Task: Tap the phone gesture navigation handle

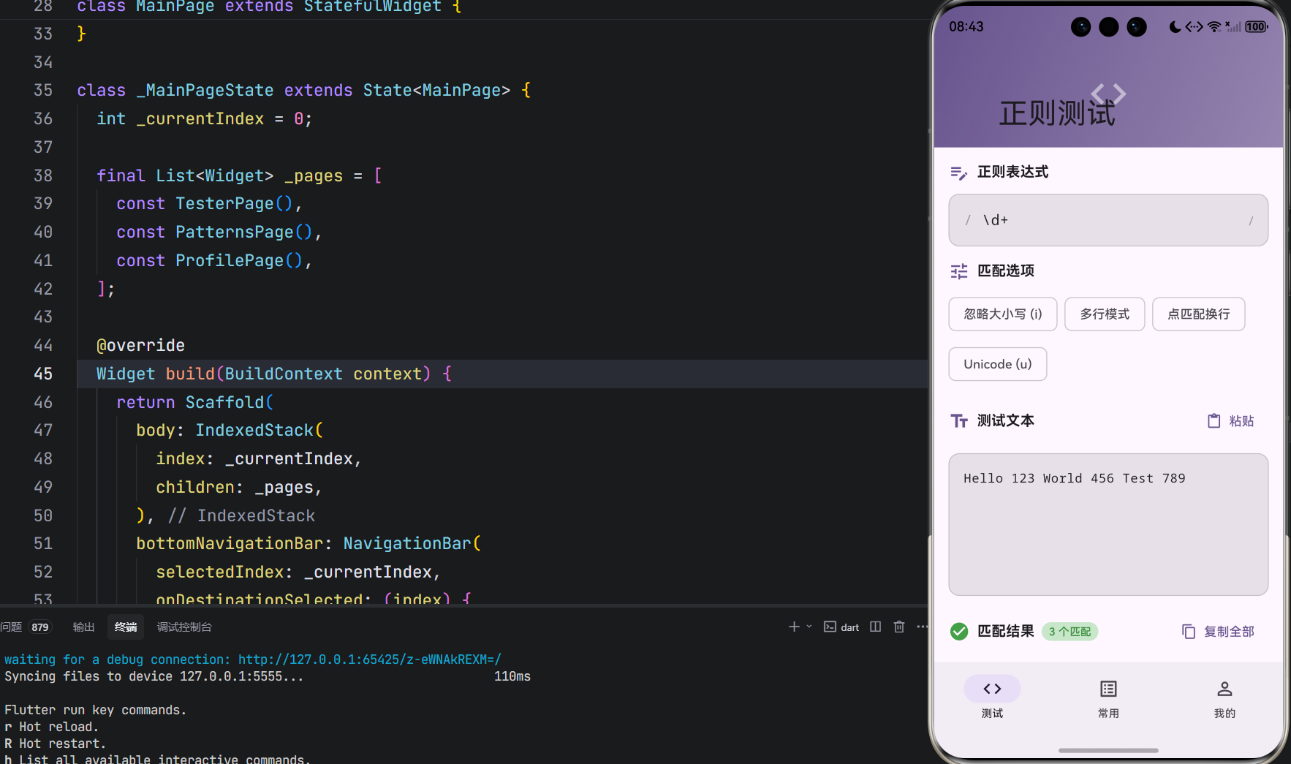Action: click(1108, 750)
